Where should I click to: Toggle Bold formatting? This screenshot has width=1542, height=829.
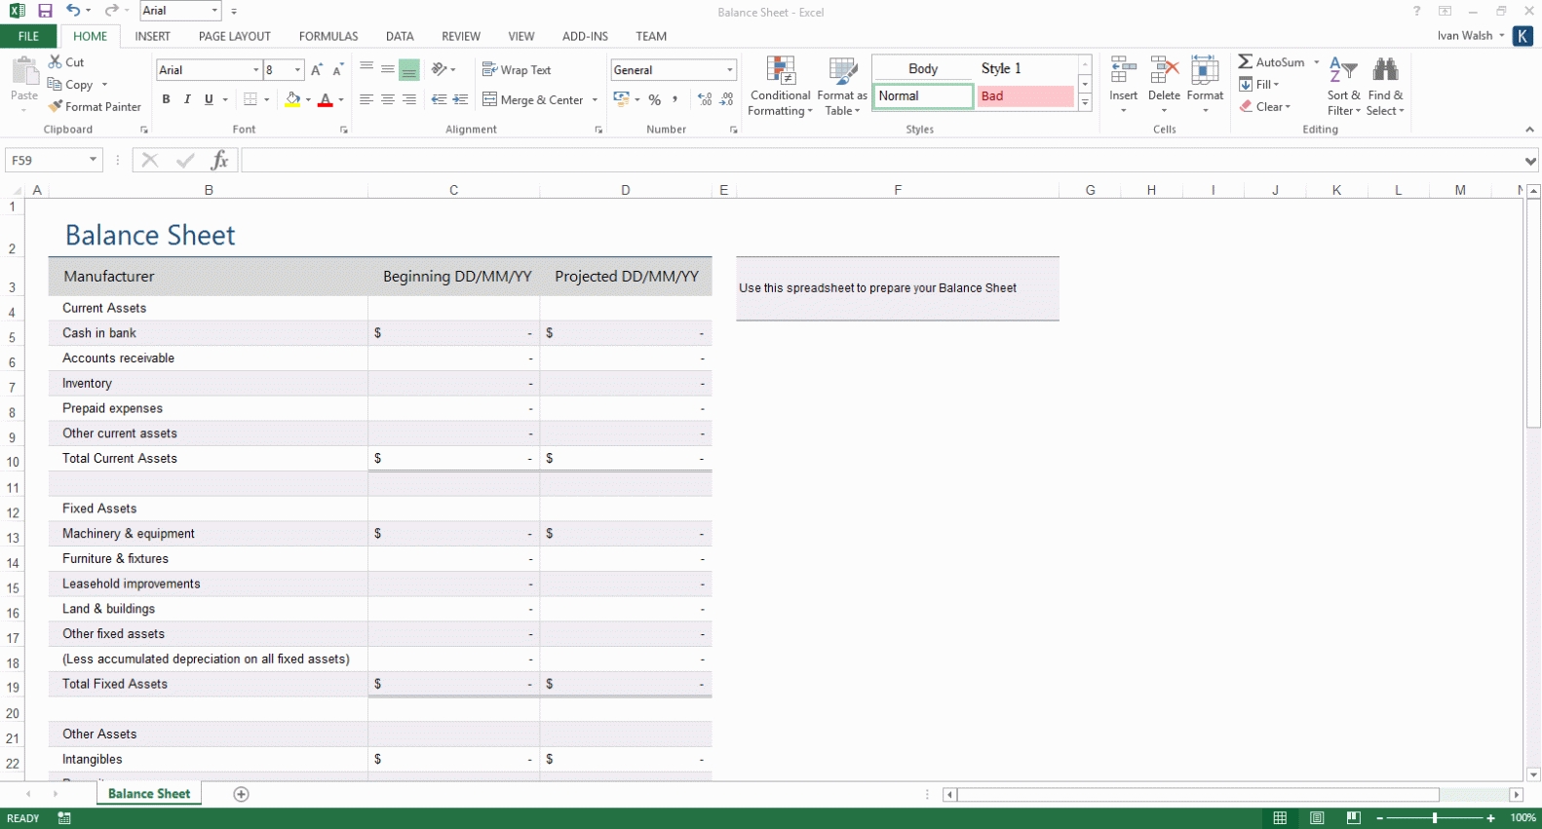166,100
